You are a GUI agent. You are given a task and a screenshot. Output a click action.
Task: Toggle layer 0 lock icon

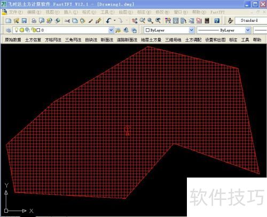tap(34, 30)
